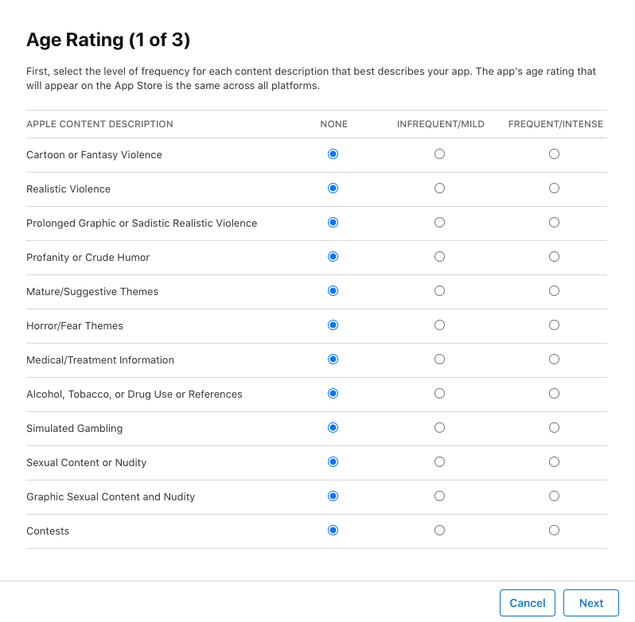Set Alcohol, Tobacco, or Drug Use to Infrequent/Mild
The height and width of the screenshot is (622, 635).
(x=439, y=394)
